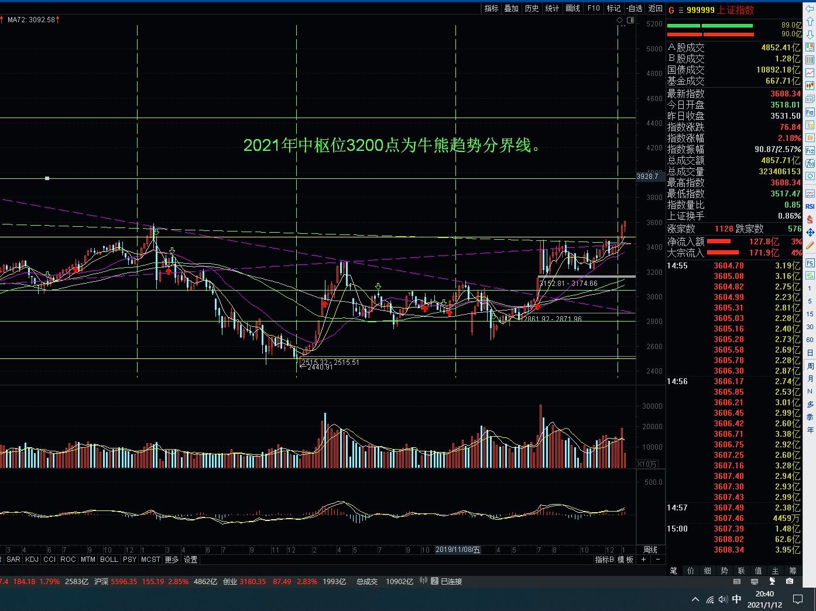This screenshot has width=816, height=611.
Task: Select the 30-minute period button
Action: point(810,327)
